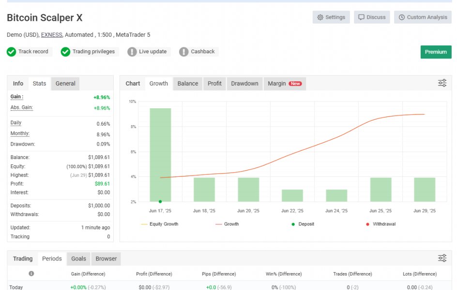Screen dimensions: 457x290
Task: Select the Info tab
Action: [x=18, y=84]
